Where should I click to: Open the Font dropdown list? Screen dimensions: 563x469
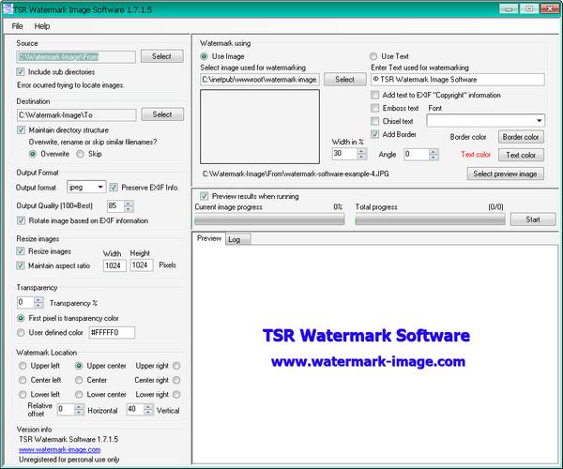[485, 121]
